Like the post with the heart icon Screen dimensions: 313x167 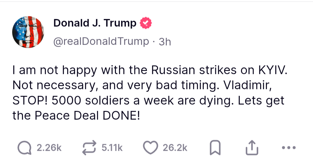coord(150,148)
